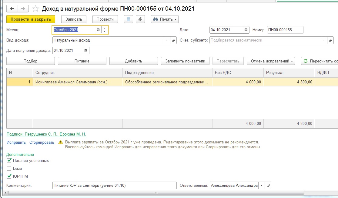Open calendar for Дата получения дохода
This screenshot has width=338, height=198.
click(x=86, y=50)
